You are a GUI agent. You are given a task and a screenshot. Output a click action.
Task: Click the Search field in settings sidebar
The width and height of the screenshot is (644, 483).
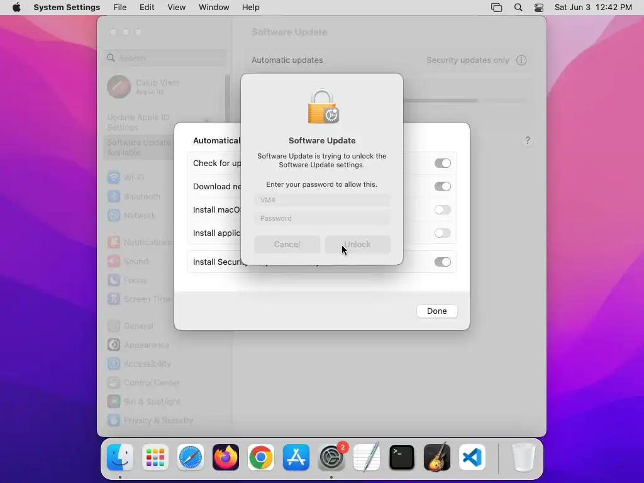click(164, 58)
